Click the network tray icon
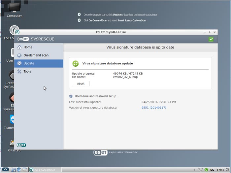The image size is (231, 173). 201,170
